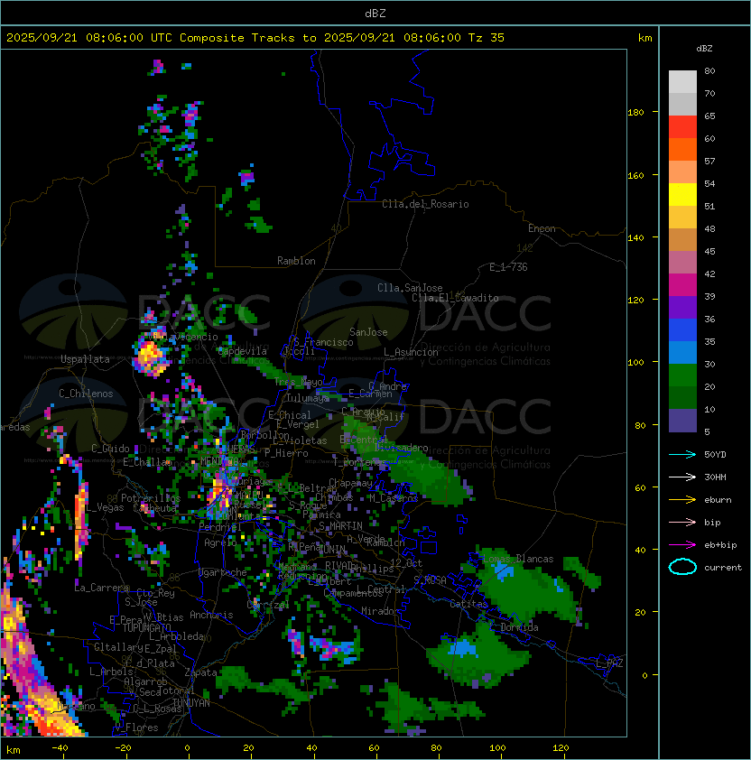Select the green 20-30 dBZ color swatch
The width and height of the screenshot is (751, 760).
click(x=682, y=375)
